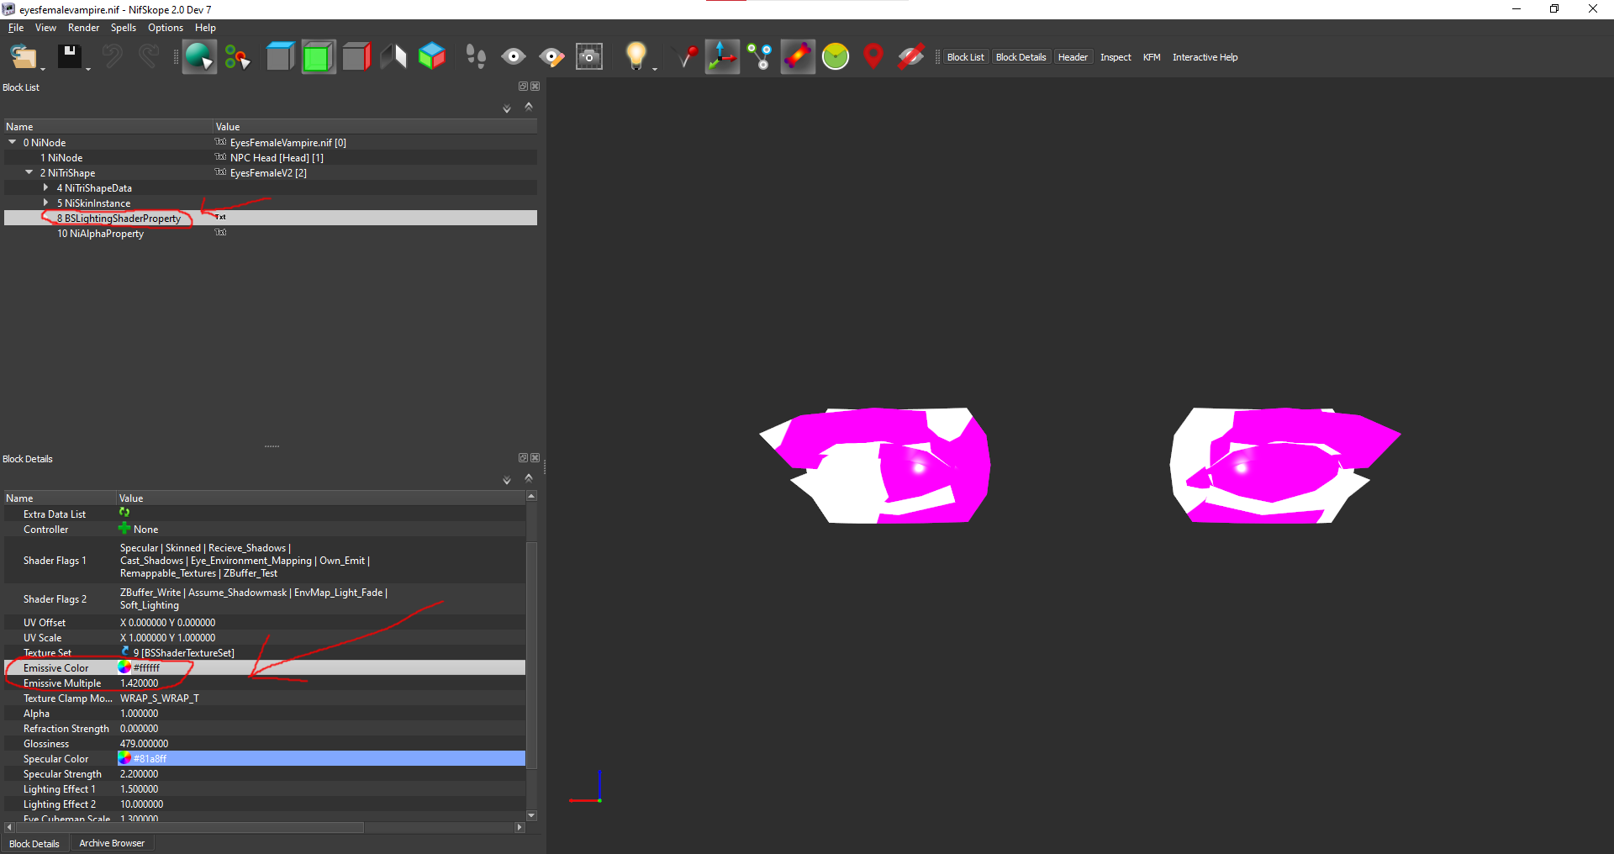The width and height of the screenshot is (1614, 854).
Task: Switch to the Archive Browser tab
Action: point(112,843)
